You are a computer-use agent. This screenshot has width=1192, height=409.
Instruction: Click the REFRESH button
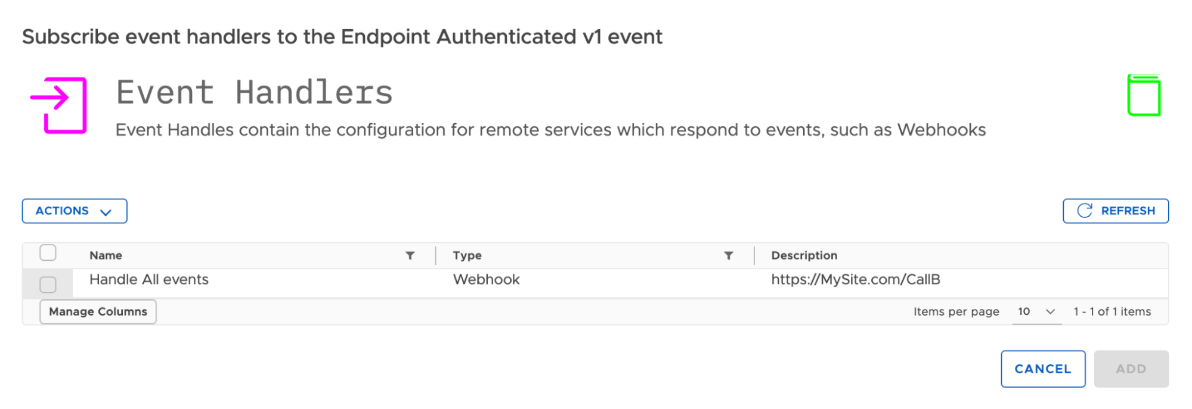pyautogui.click(x=1116, y=211)
